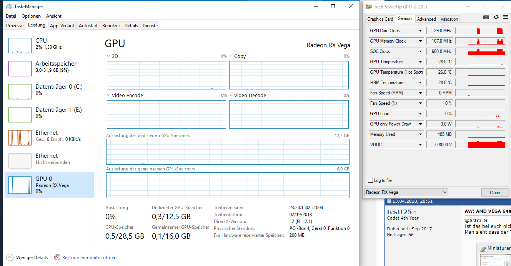This screenshot has height=266, width=511.
Task: Click the driver version 23.20.15025.1004 text
Action: pyautogui.click(x=306, y=208)
